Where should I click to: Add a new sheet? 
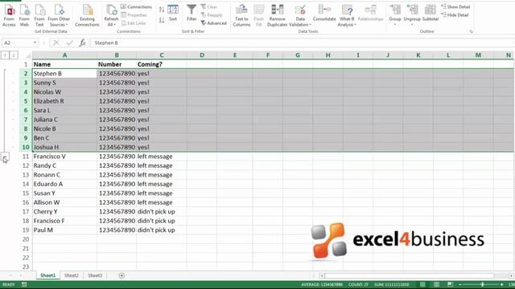pos(122,275)
